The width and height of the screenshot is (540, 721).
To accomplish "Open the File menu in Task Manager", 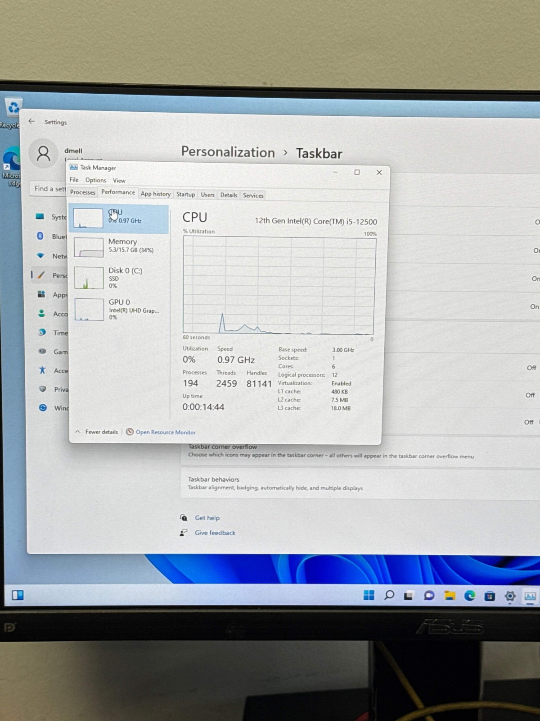I will click(74, 179).
